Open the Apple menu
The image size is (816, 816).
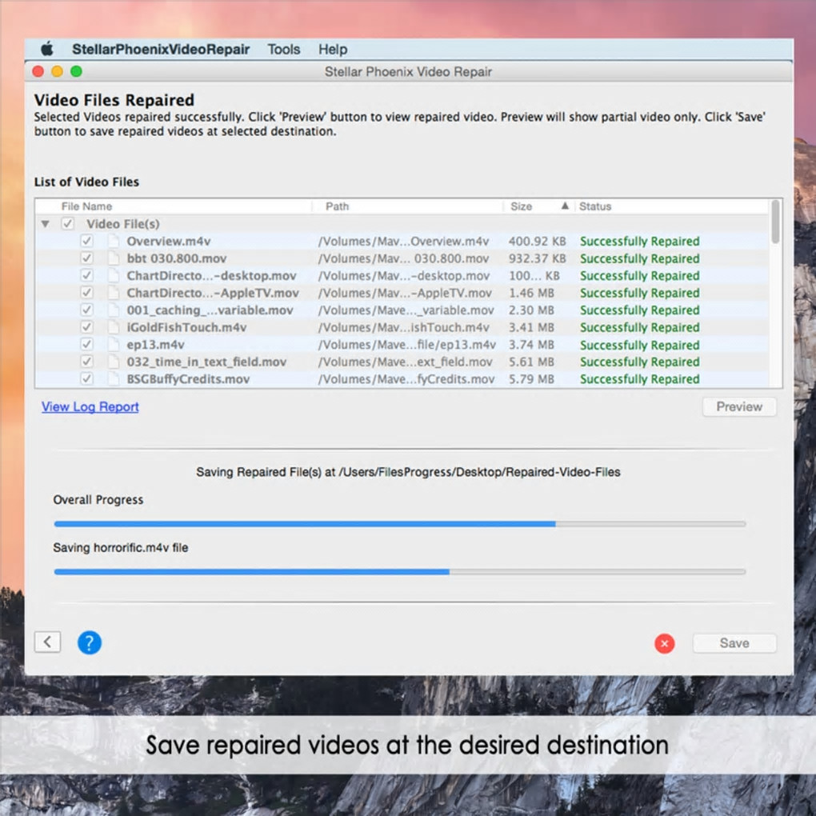tap(47, 50)
